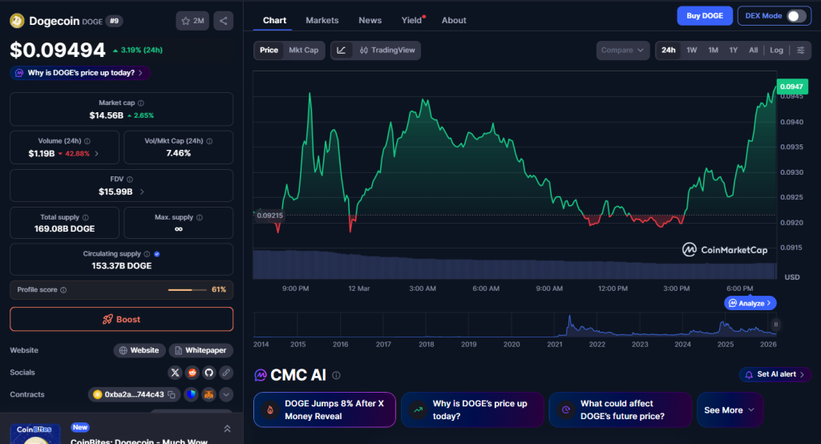Expand See More CMC AI questions
The width and height of the screenshot is (821, 444).
point(729,410)
